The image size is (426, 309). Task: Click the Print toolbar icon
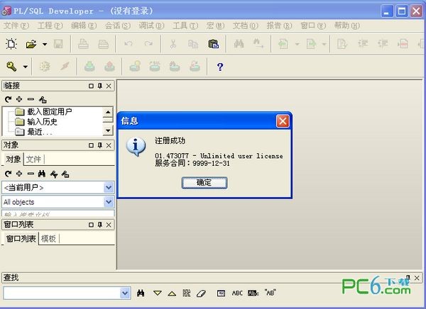coord(83,44)
